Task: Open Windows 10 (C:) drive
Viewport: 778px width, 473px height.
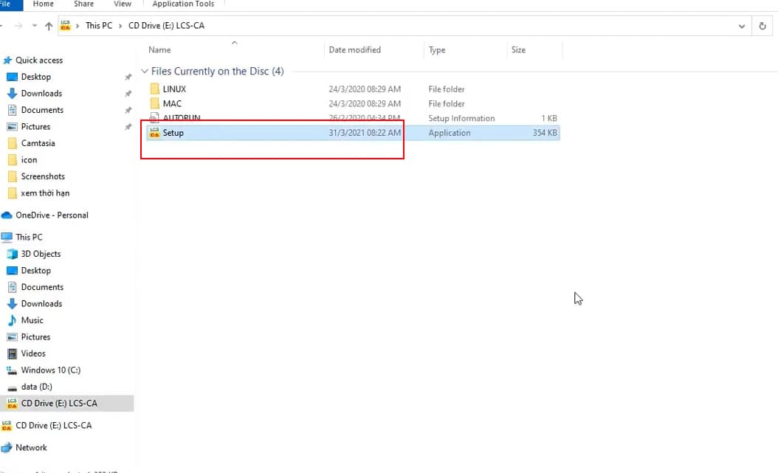Action: pyautogui.click(x=50, y=370)
